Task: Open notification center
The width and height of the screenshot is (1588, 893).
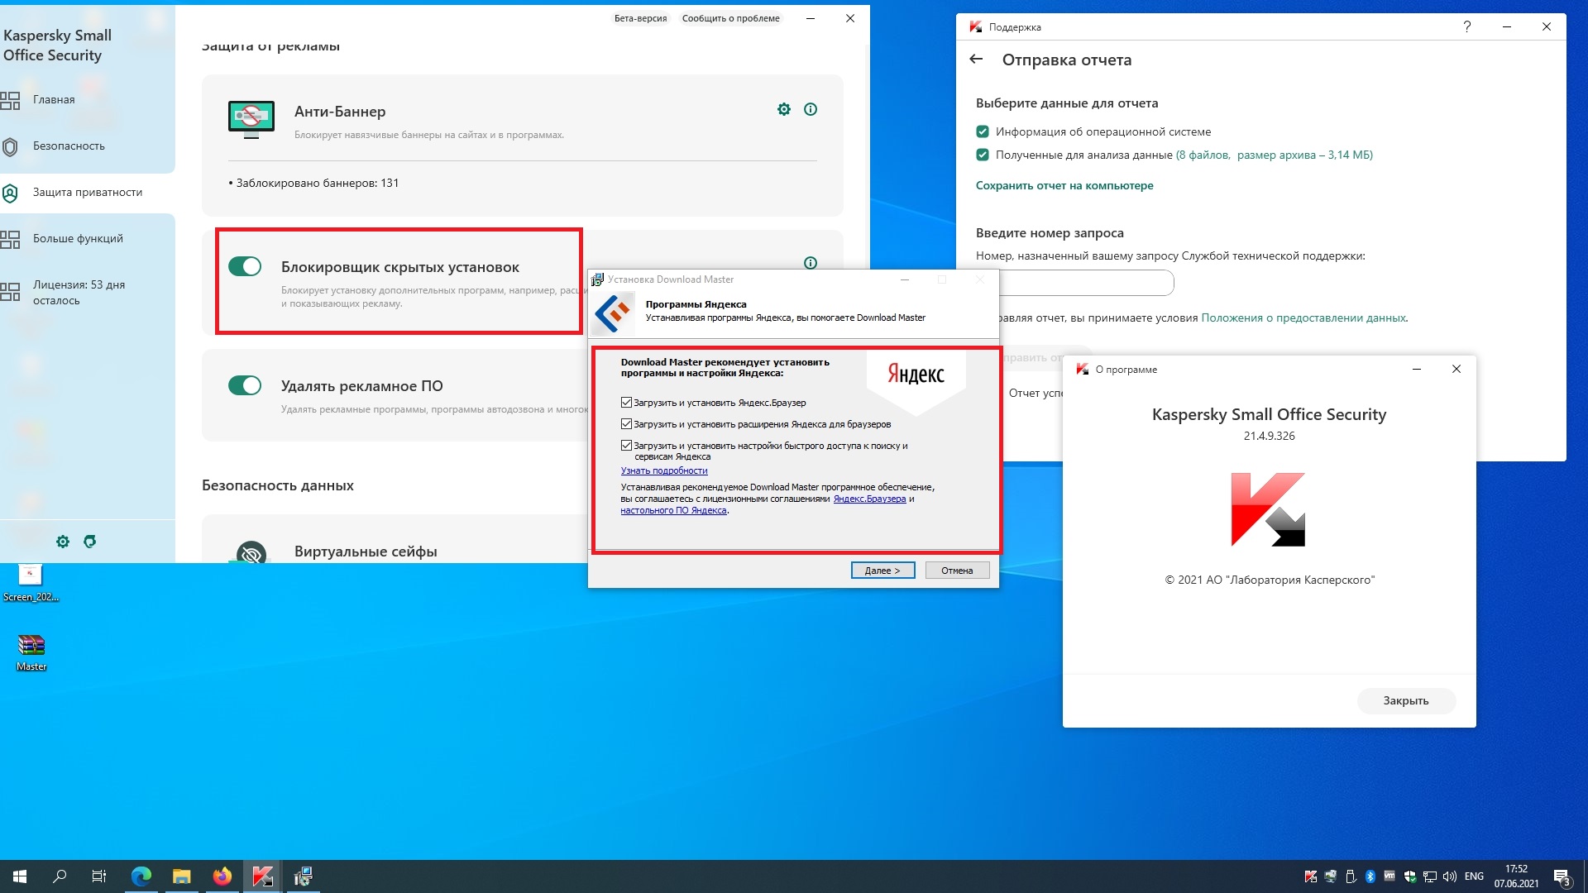Action: (x=1562, y=876)
